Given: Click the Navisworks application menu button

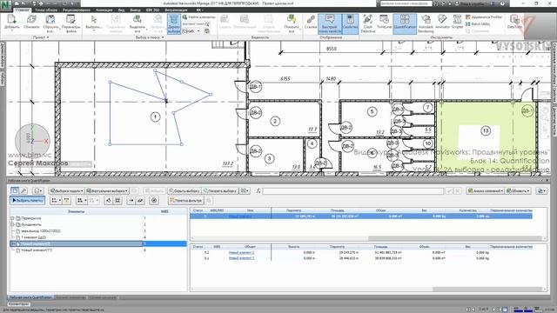Looking at the screenshot, I should (x=6, y=6).
